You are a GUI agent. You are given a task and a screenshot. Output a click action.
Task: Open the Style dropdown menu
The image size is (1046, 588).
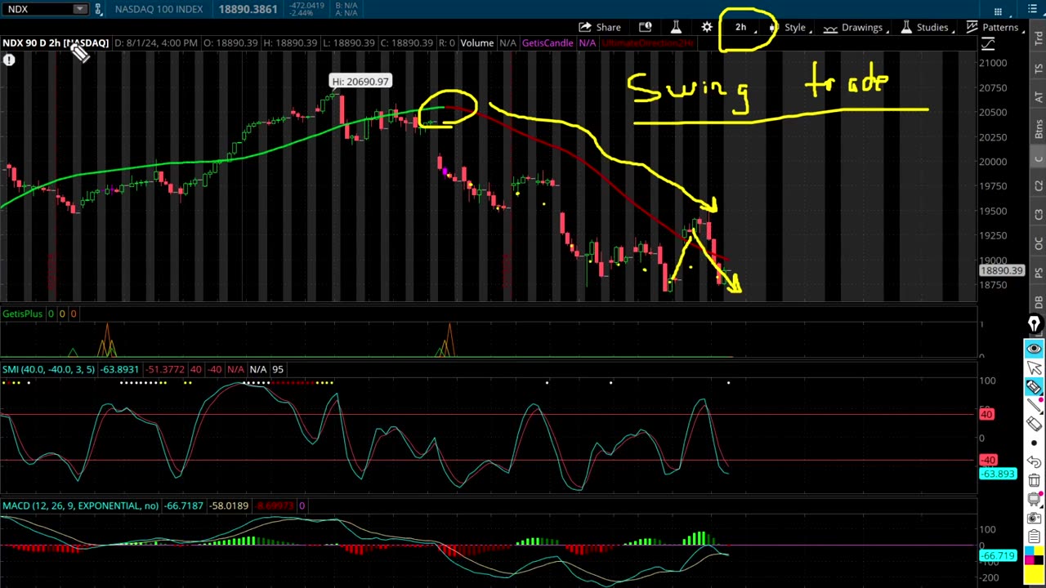pos(794,27)
